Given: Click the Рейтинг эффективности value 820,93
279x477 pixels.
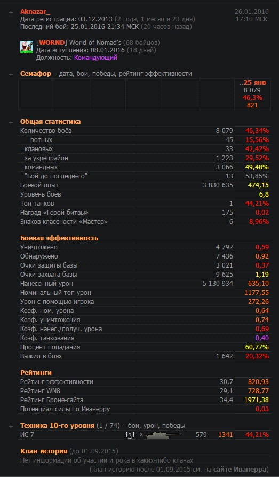Looking at the screenshot, I should point(258,382).
